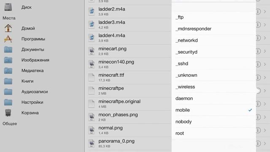The width and height of the screenshot is (270, 152).
Task: Expand panorama_0.png row chevron
Action: pos(265,144)
